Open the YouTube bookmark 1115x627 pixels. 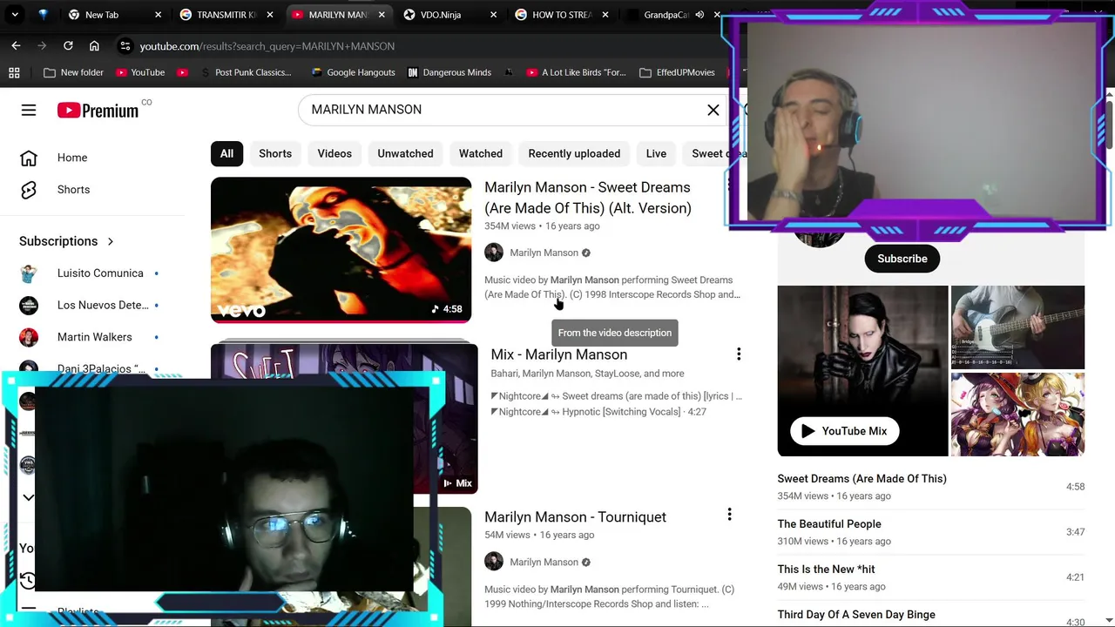click(x=139, y=72)
